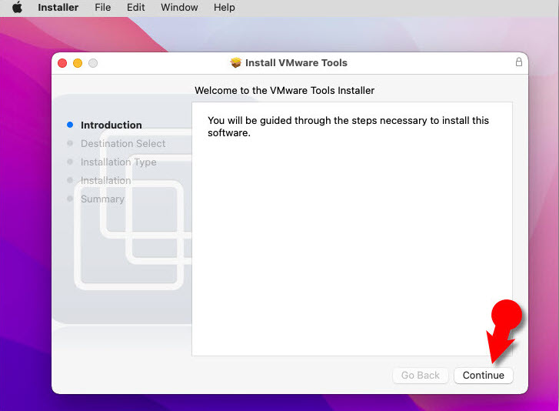
Task: Click the blue bullet beside Introduction
Action: click(x=70, y=125)
